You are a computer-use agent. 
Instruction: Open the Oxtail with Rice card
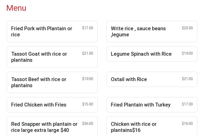(129, 79)
